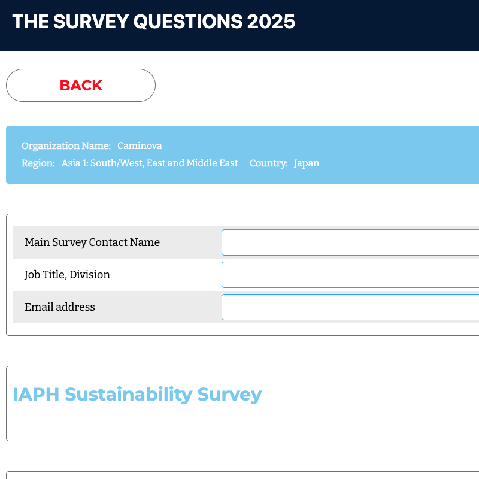479x479 pixels.
Task: Click into the Email address input
Action: pos(350,307)
